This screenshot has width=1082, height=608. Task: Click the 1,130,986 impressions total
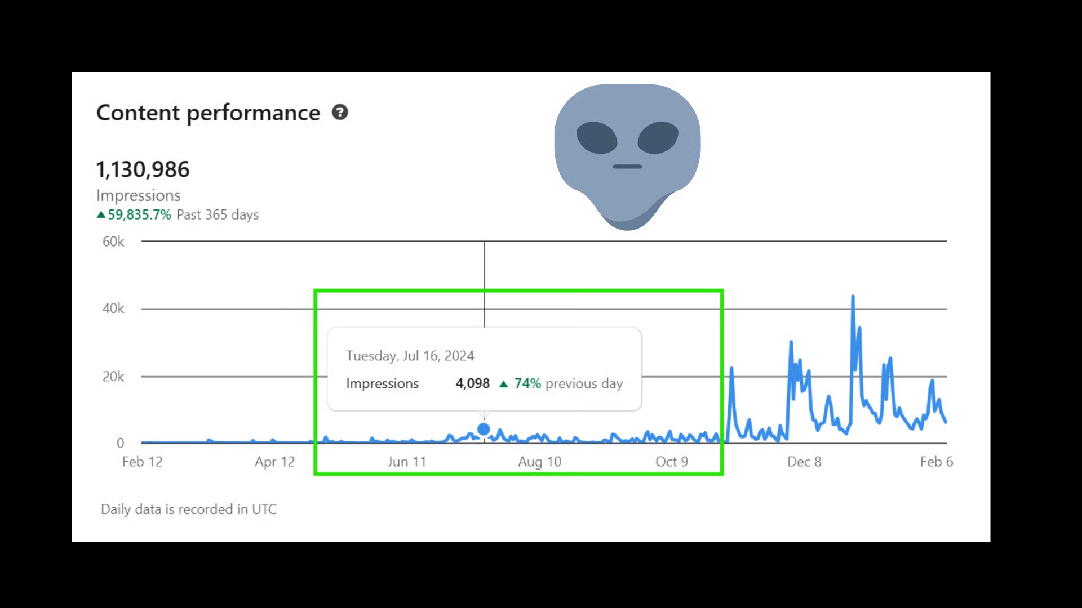[x=143, y=169]
